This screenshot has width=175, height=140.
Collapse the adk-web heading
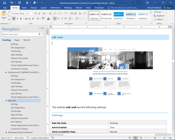click(x=6, y=101)
